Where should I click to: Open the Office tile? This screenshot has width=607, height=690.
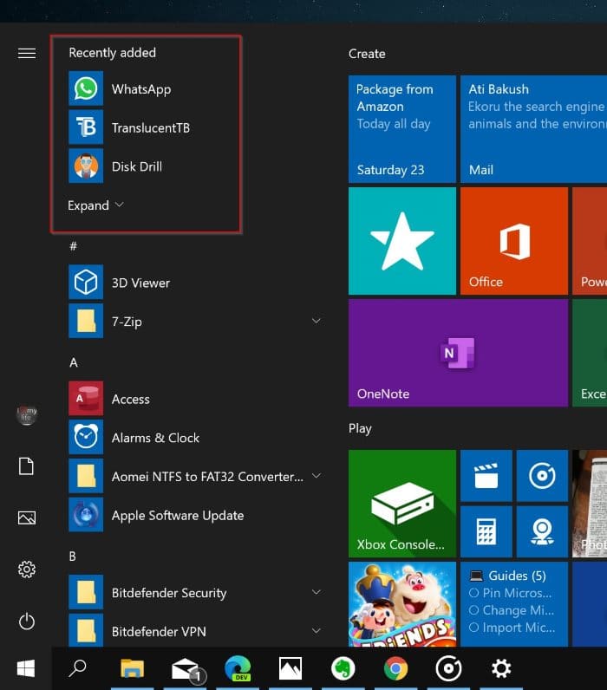514,241
